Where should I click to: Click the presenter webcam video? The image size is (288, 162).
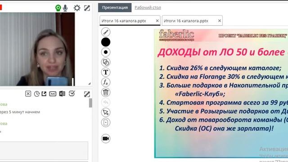pyautogui.click(x=37, y=49)
